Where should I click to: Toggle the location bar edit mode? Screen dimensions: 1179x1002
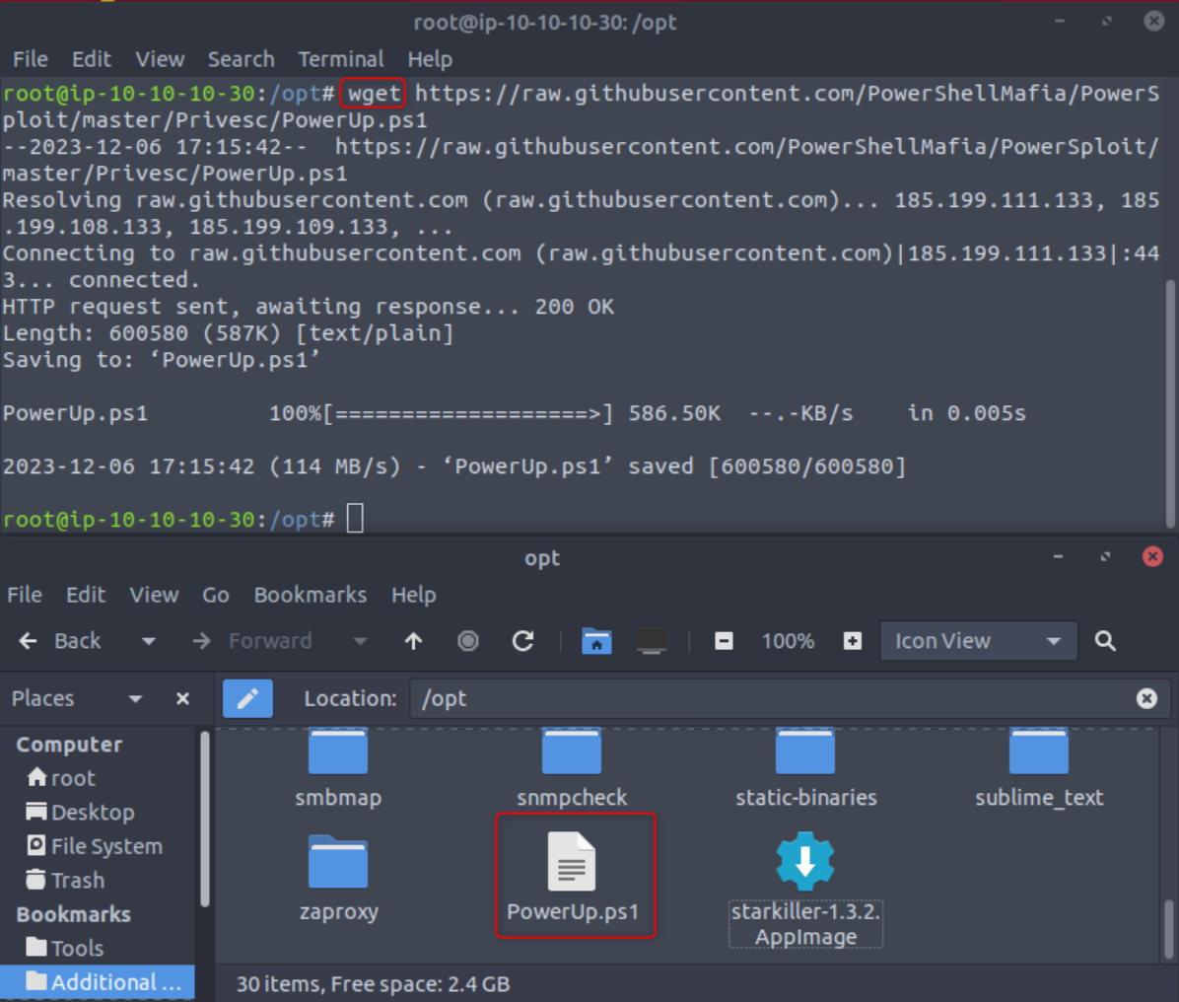[x=247, y=698]
